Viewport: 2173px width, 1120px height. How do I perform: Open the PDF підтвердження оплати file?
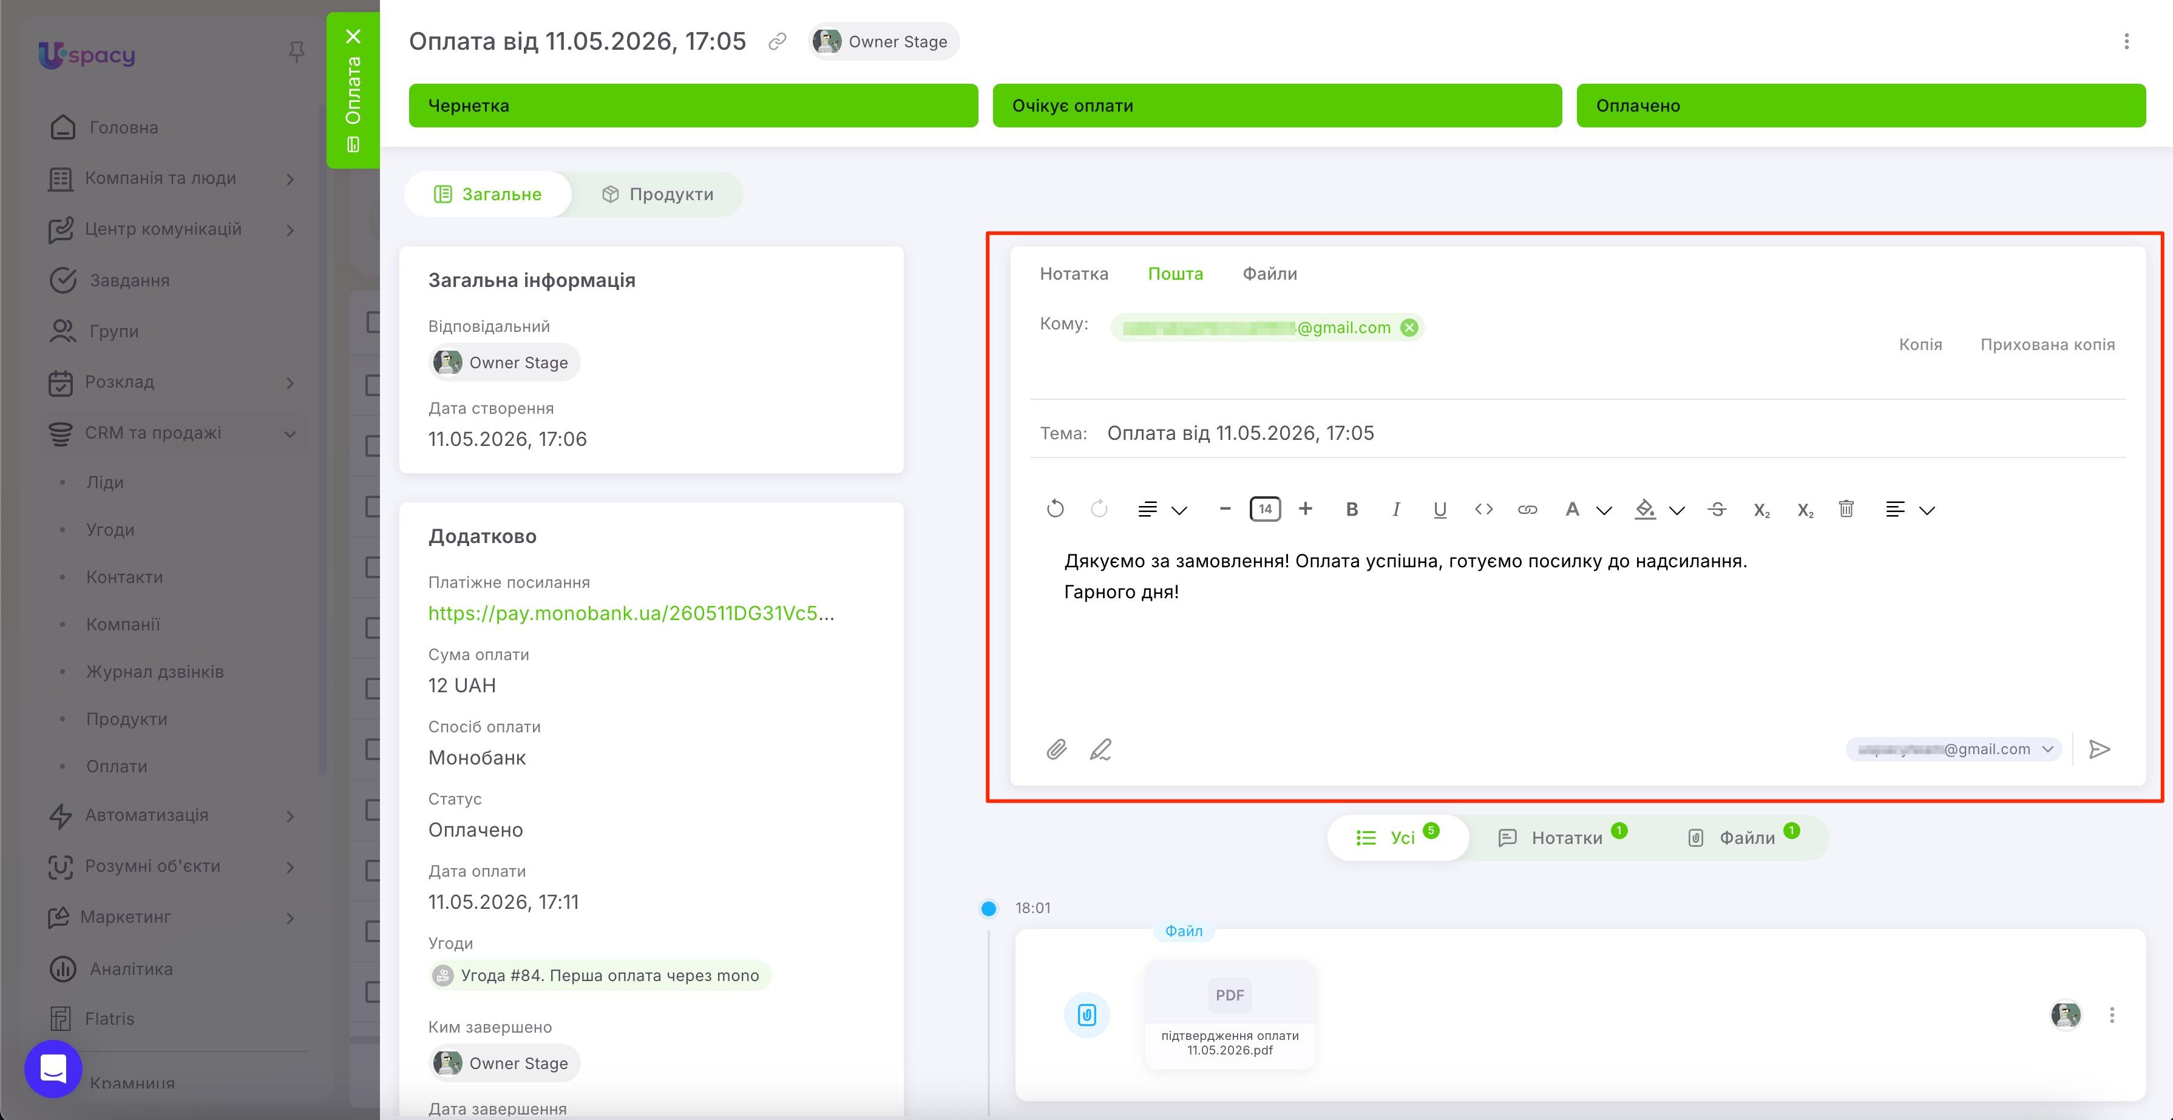point(1230,1014)
